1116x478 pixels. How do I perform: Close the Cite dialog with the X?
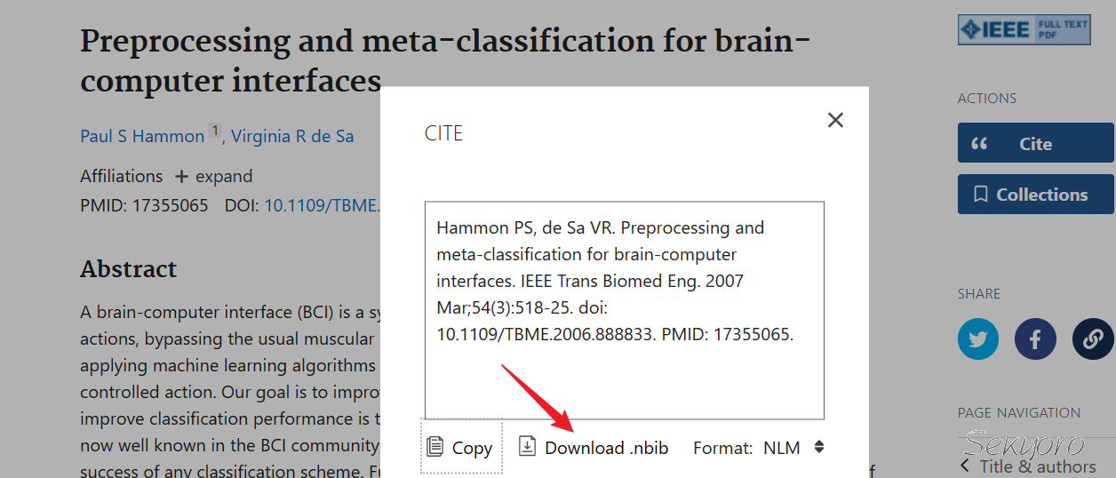835,120
